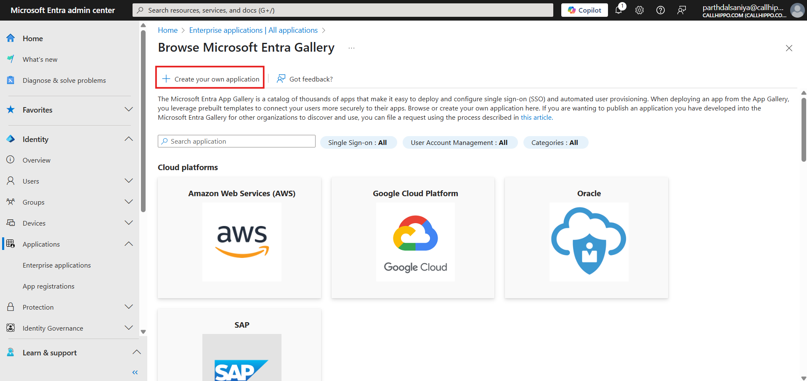The height and width of the screenshot is (381, 807).
Task: Click the Groups icon in sidebar
Action: 11,202
